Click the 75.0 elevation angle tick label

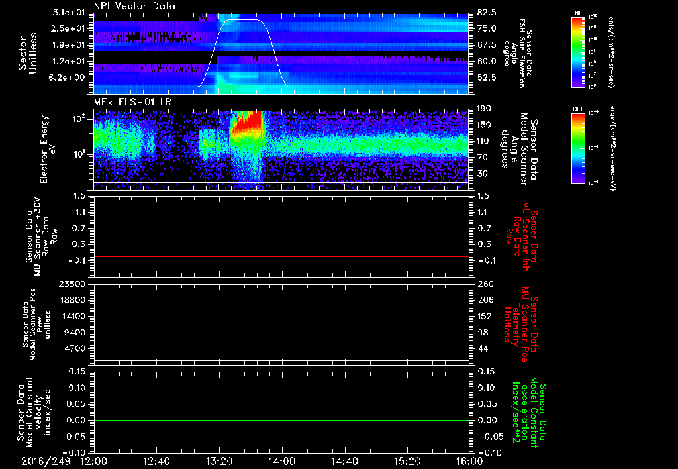[x=487, y=28]
